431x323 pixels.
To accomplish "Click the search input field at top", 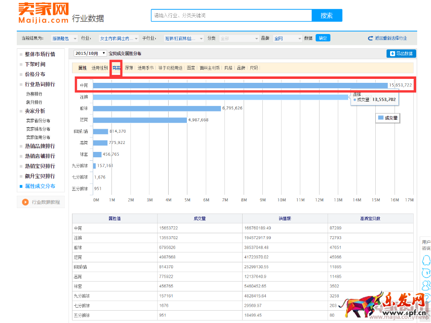I will (x=231, y=15).
